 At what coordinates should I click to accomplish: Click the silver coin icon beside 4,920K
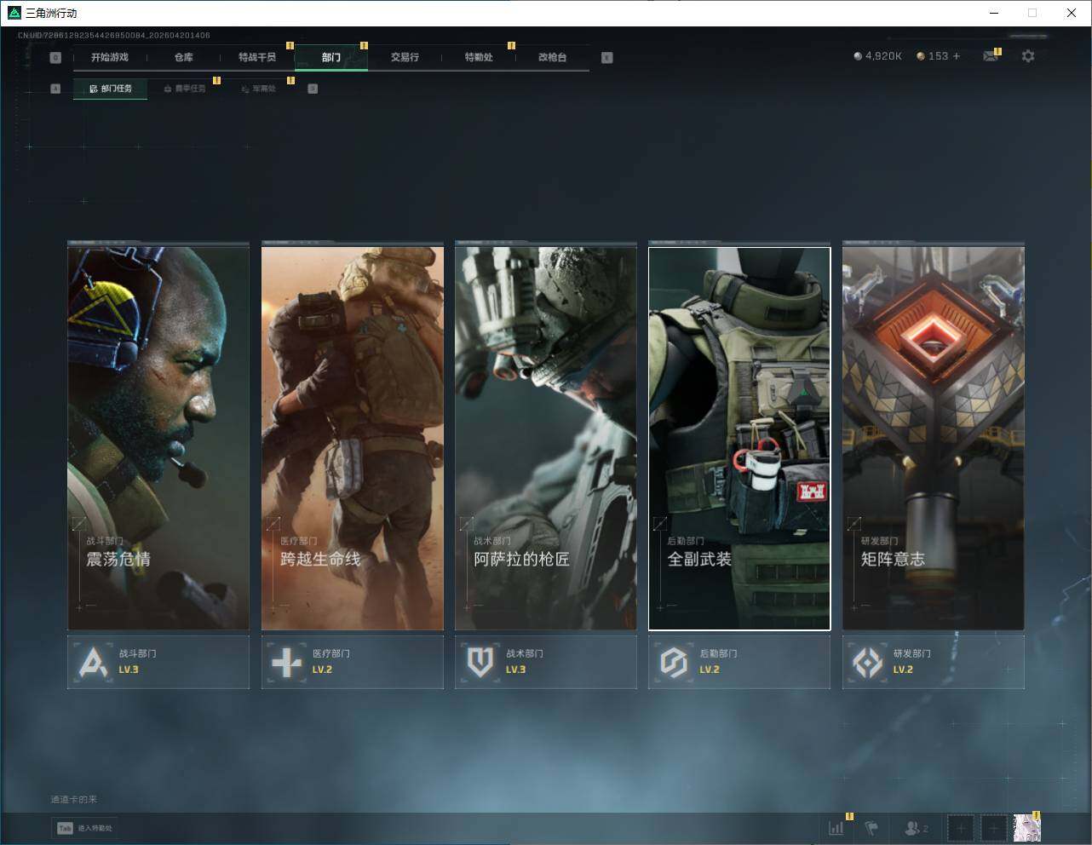pos(858,56)
